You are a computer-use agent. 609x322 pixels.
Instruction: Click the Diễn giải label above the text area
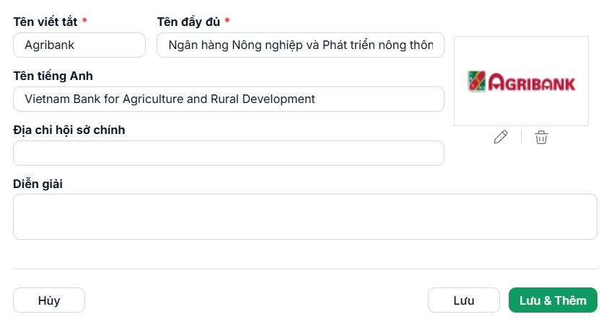point(38,184)
